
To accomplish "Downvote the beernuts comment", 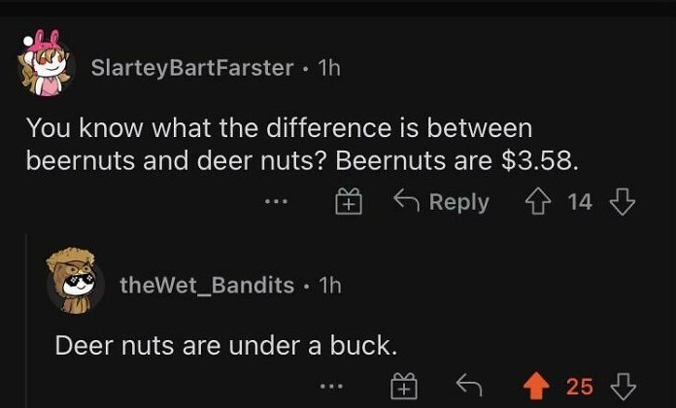I will (x=621, y=202).
